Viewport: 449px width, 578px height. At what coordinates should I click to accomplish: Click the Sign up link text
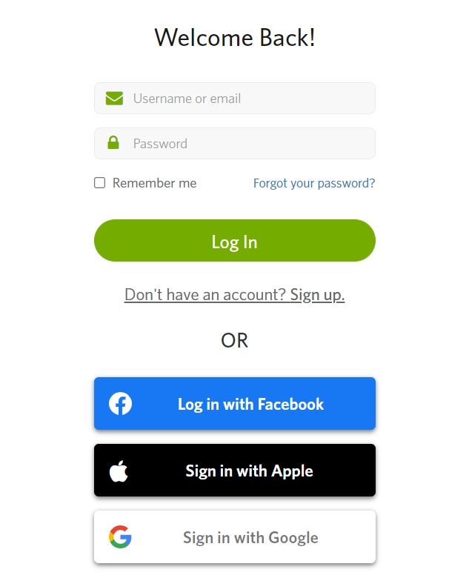317,295
